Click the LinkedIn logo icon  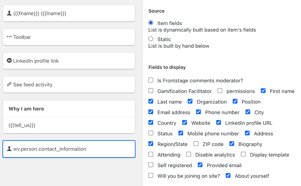[9, 60]
